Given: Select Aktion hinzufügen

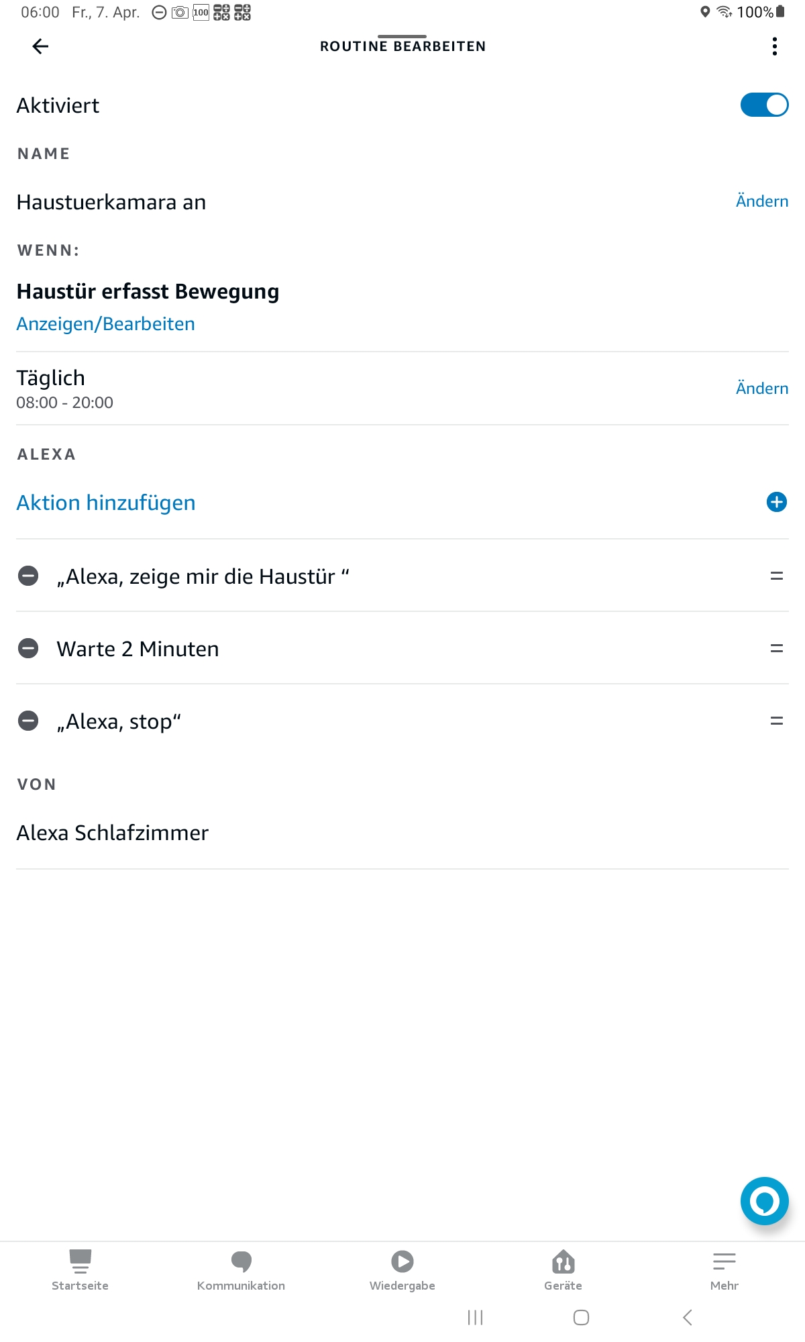Looking at the screenshot, I should (106, 503).
